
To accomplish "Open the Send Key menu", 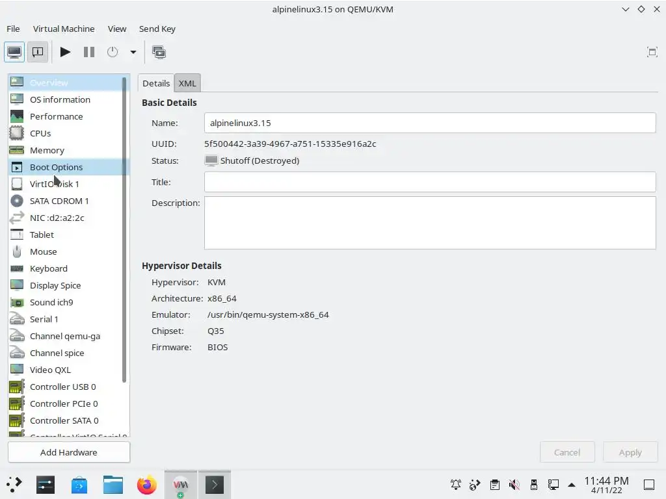I will click(157, 29).
